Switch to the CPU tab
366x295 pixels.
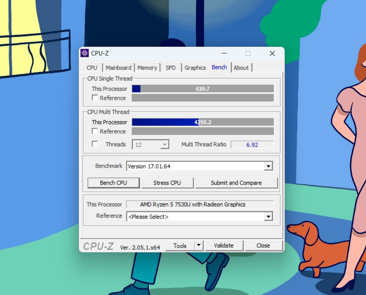point(92,68)
